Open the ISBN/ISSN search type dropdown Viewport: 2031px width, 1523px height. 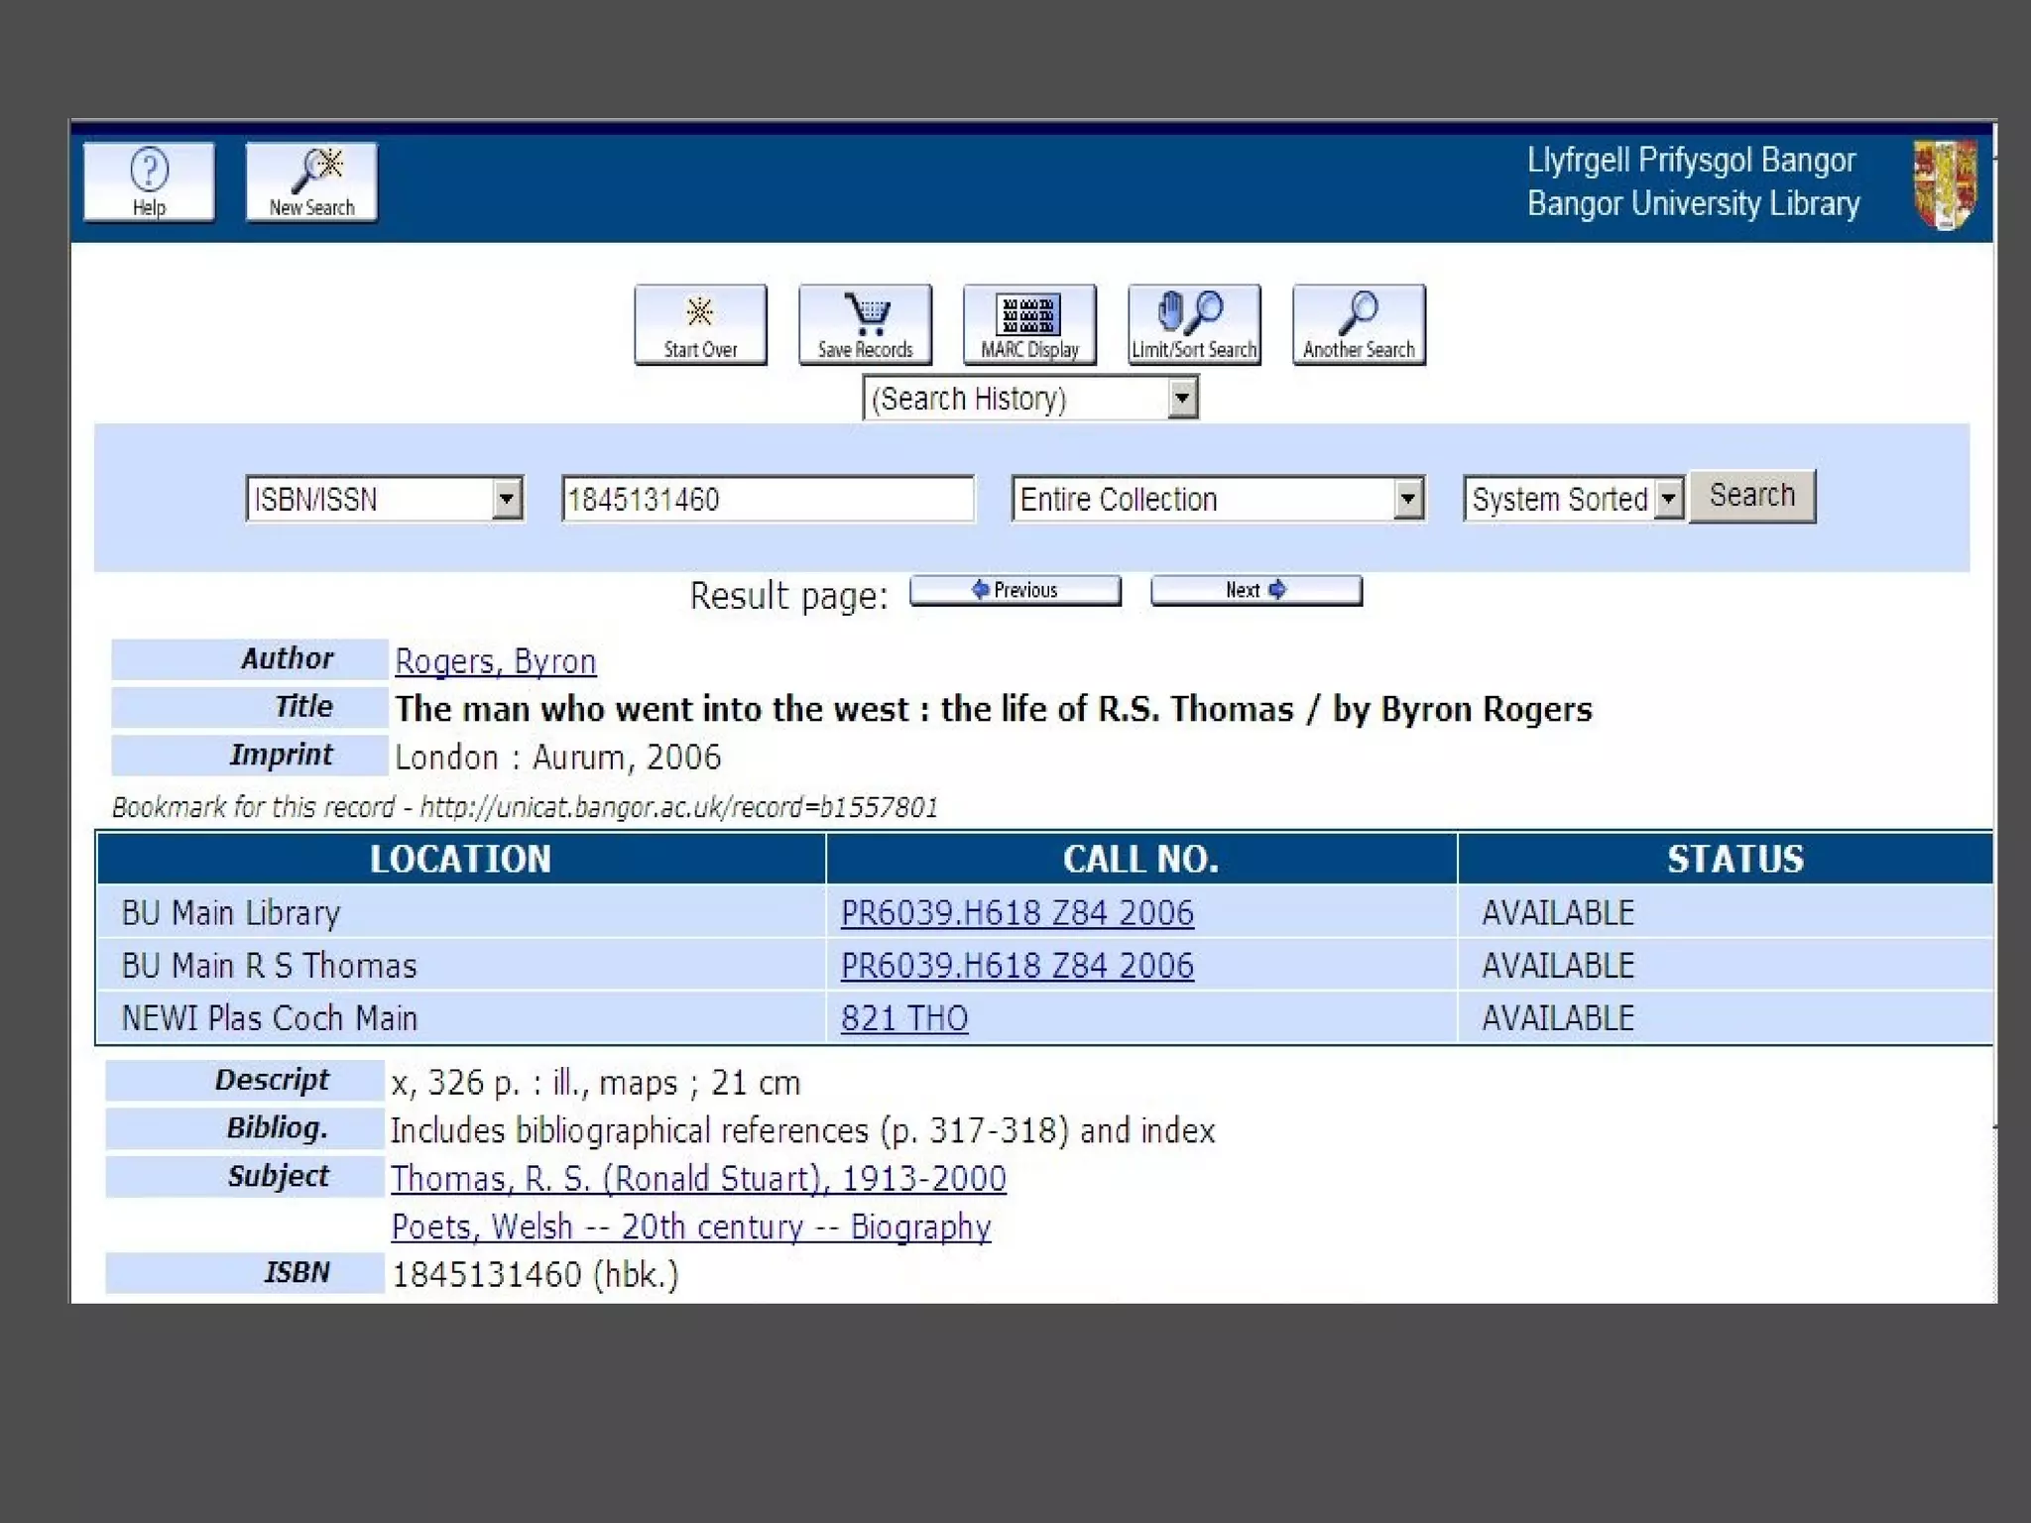(x=507, y=499)
